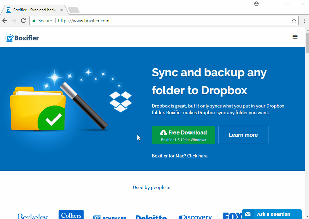
Task: Bookmark this page with the star icon
Action: (294, 21)
